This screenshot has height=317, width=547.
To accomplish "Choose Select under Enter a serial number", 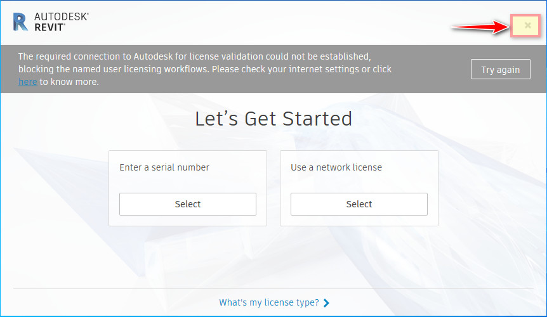I will [188, 204].
